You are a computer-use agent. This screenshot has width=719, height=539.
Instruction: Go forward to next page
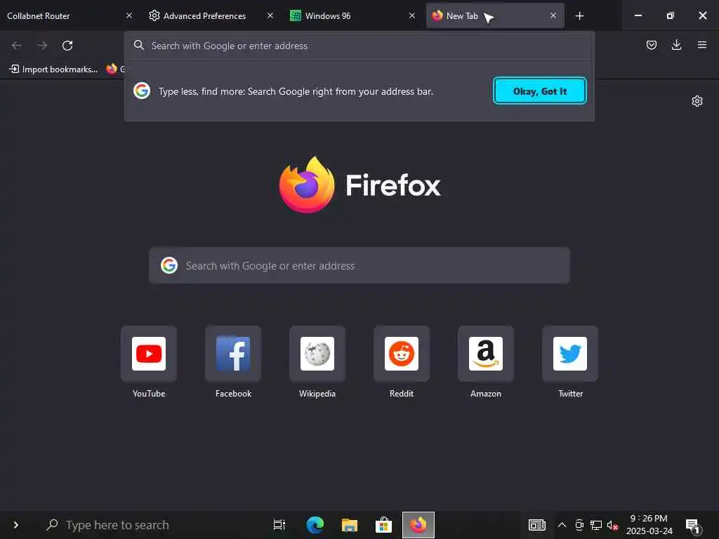coord(42,46)
